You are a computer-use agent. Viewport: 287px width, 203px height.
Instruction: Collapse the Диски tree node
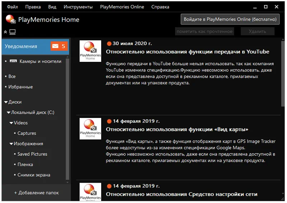click(6, 102)
